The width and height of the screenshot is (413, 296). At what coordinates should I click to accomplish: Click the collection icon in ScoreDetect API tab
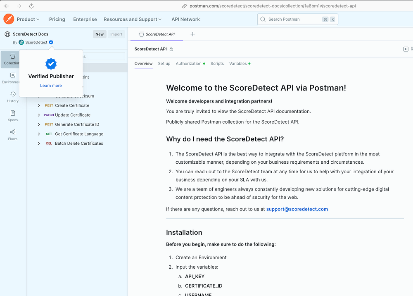click(x=141, y=34)
